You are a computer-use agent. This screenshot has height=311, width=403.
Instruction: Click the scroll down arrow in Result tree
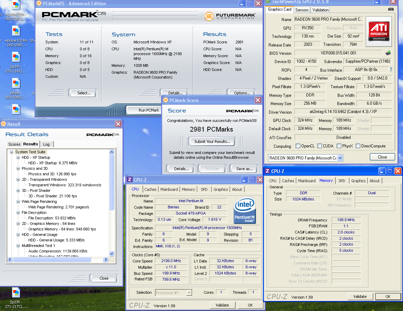(x=111, y=254)
